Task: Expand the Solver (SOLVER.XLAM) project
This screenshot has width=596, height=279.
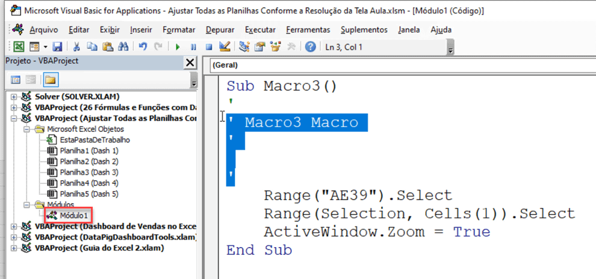Action: click(x=14, y=96)
